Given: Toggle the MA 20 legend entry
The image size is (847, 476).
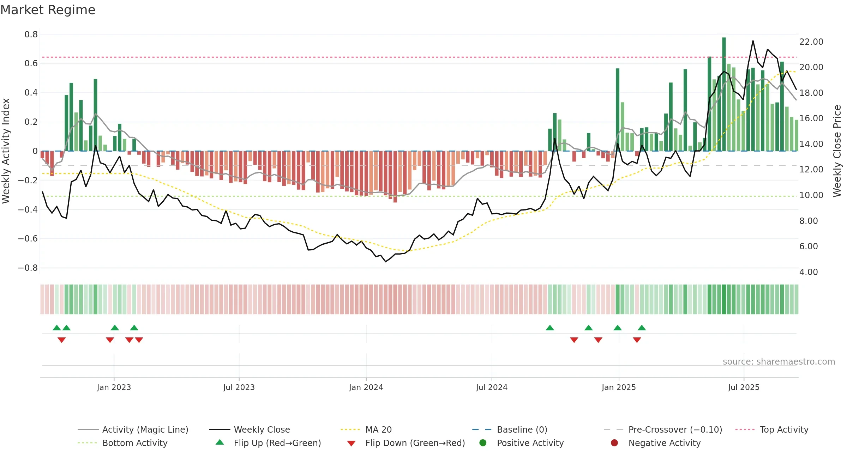Looking at the screenshot, I should click(366, 429).
